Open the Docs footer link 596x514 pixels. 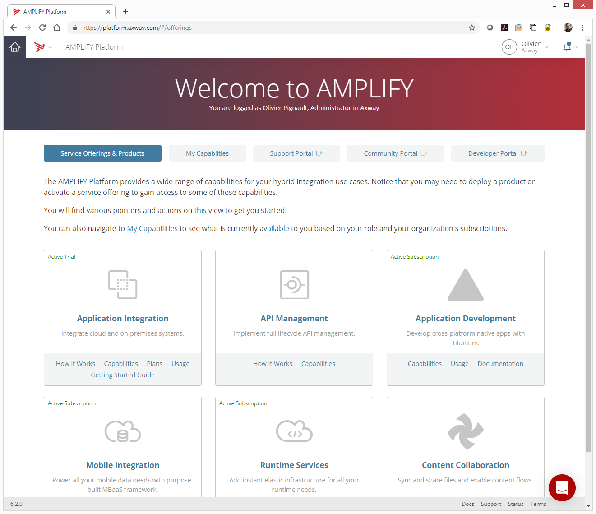tap(468, 504)
